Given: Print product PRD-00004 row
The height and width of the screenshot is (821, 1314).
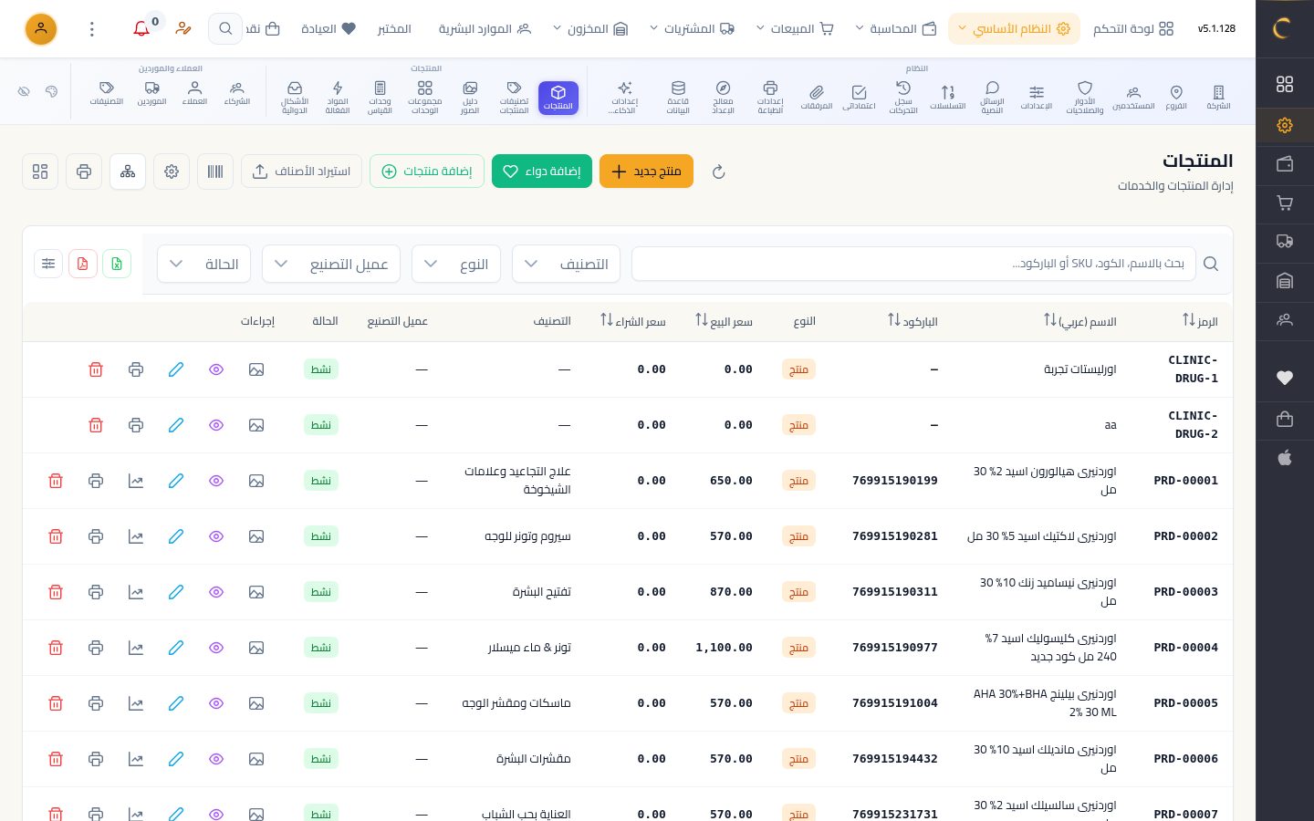Looking at the screenshot, I should [96, 648].
